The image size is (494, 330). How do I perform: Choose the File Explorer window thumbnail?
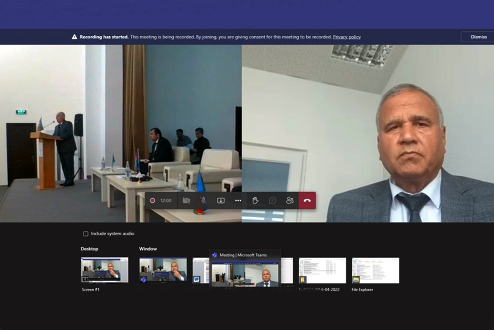pyautogui.click(x=375, y=270)
